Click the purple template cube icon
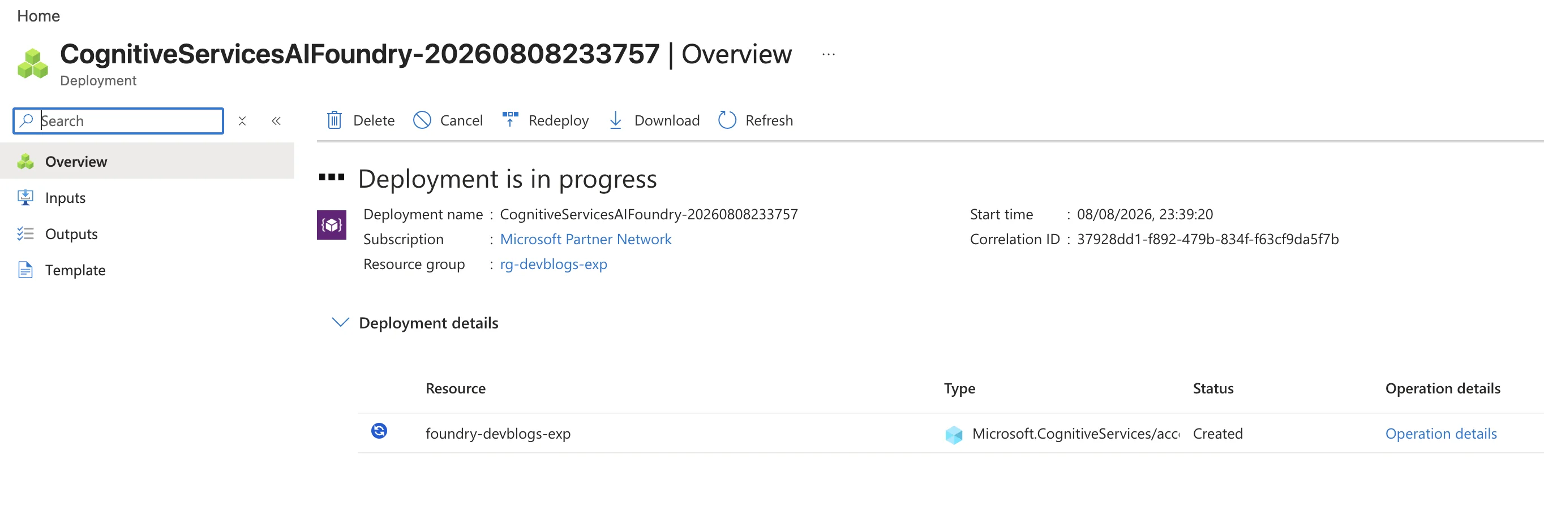The width and height of the screenshot is (1544, 511). 332,225
